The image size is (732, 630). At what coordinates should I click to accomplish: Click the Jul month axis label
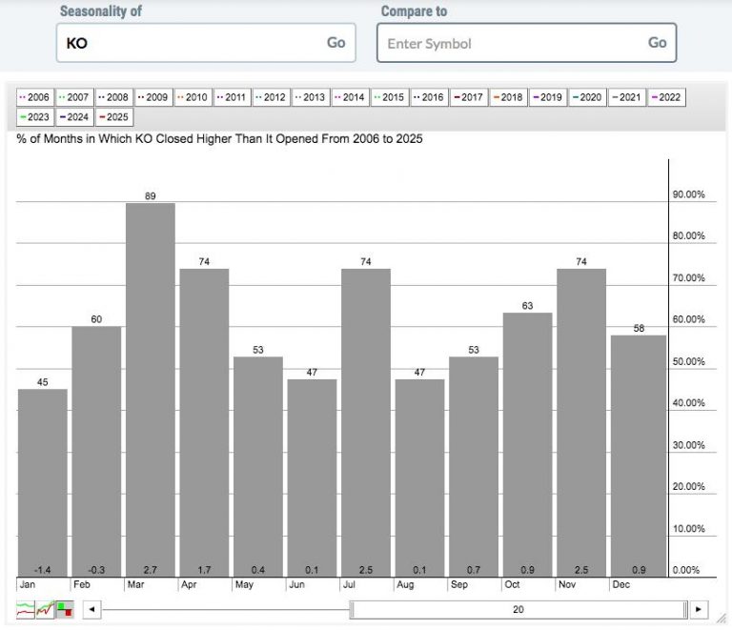click(349, 584)
